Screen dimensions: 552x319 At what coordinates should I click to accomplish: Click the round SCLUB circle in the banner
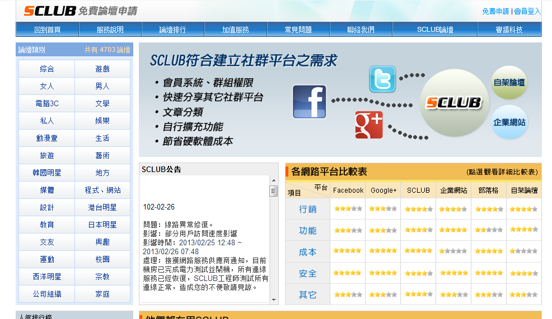coord(454,103)
